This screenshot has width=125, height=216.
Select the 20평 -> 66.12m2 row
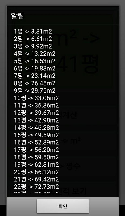click(36, 172)
